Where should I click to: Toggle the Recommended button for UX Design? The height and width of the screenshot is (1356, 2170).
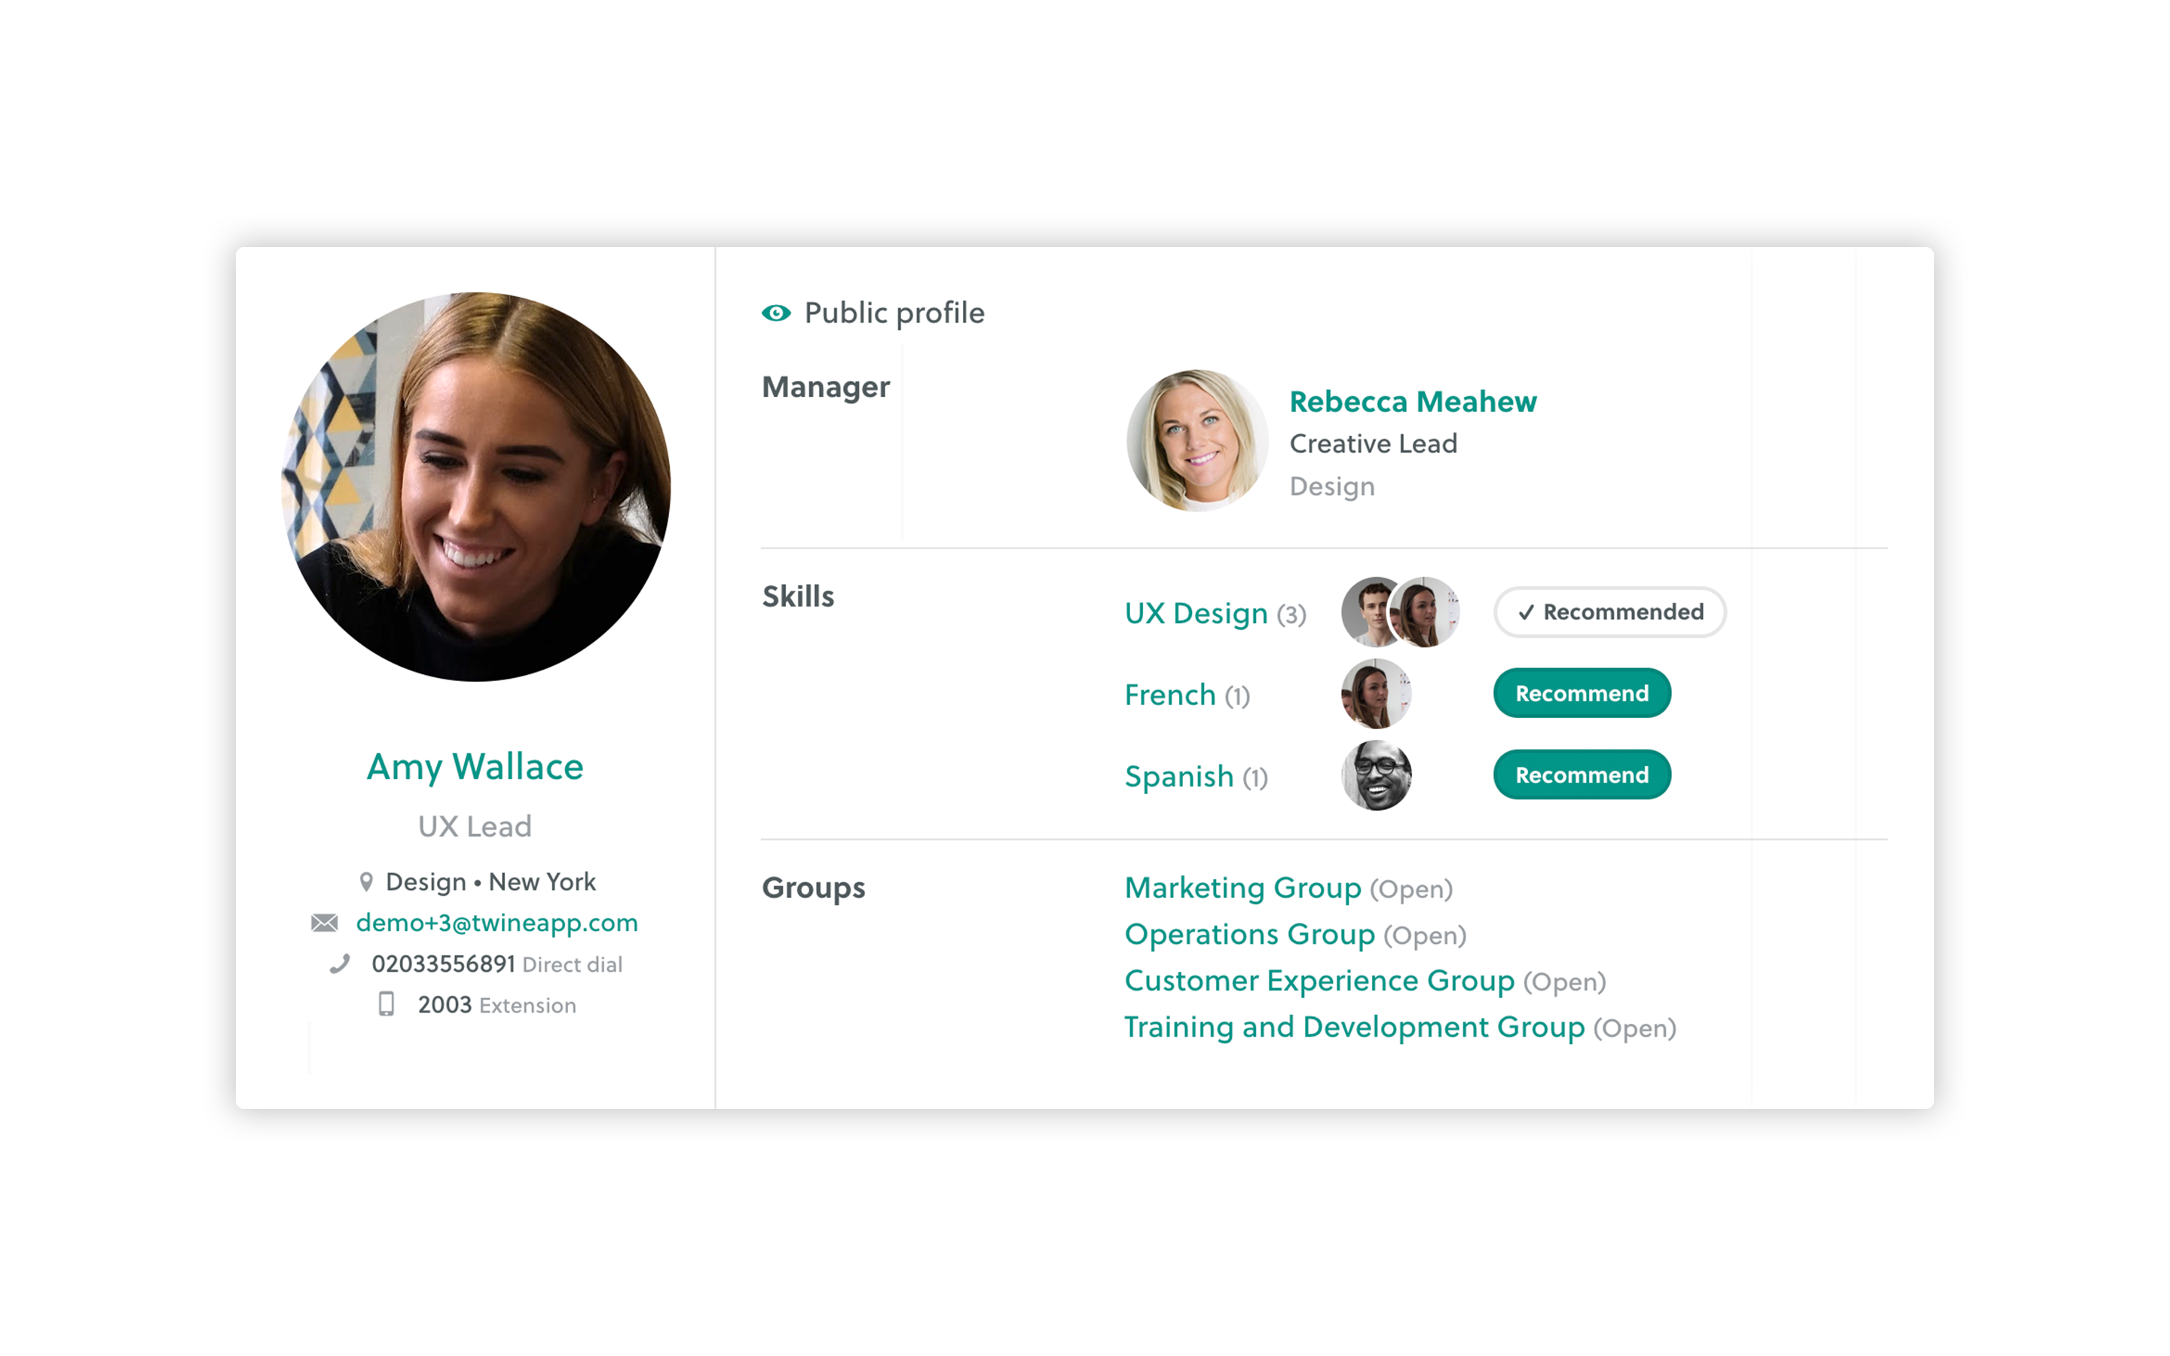1609,612
